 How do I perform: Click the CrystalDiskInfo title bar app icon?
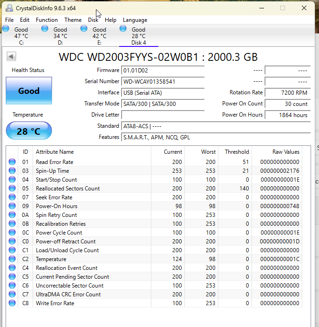[9, 8]
